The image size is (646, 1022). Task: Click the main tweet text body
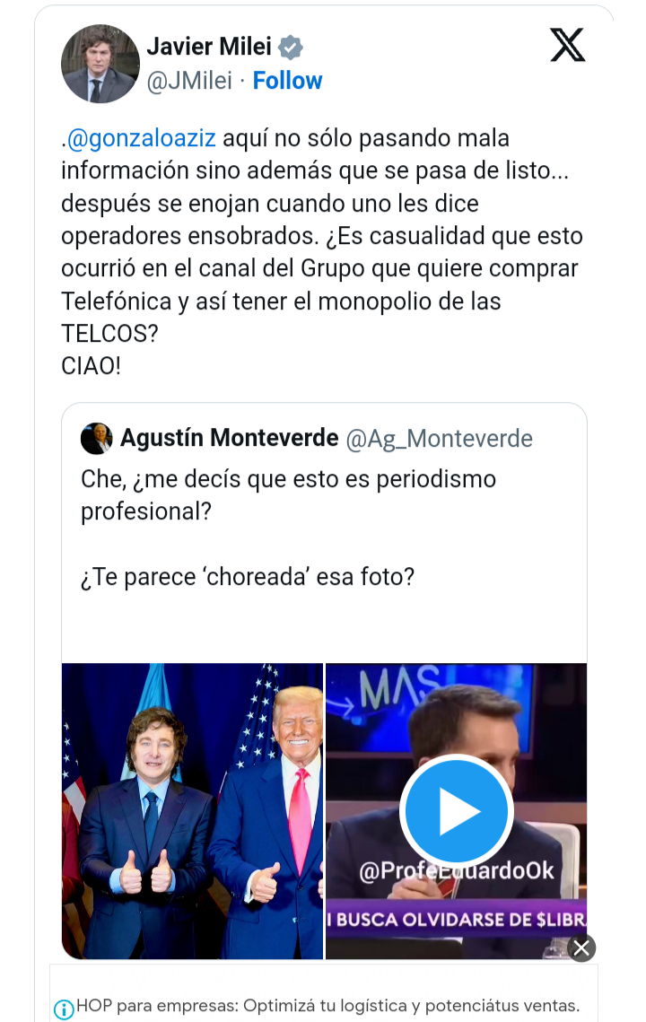[322, 252]
